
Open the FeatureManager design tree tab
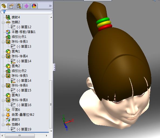pos(4,6)
